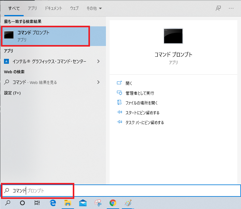Switch to the アプリ tab

(32, 8)
